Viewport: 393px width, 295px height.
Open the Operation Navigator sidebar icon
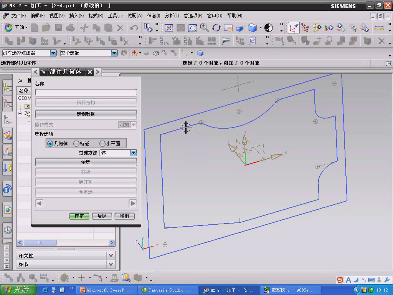[x=8, y=120]
